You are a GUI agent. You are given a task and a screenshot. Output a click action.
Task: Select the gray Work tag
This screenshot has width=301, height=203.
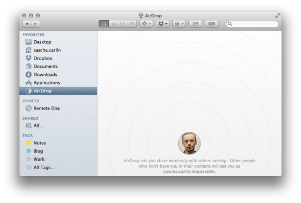click(58, 159)
